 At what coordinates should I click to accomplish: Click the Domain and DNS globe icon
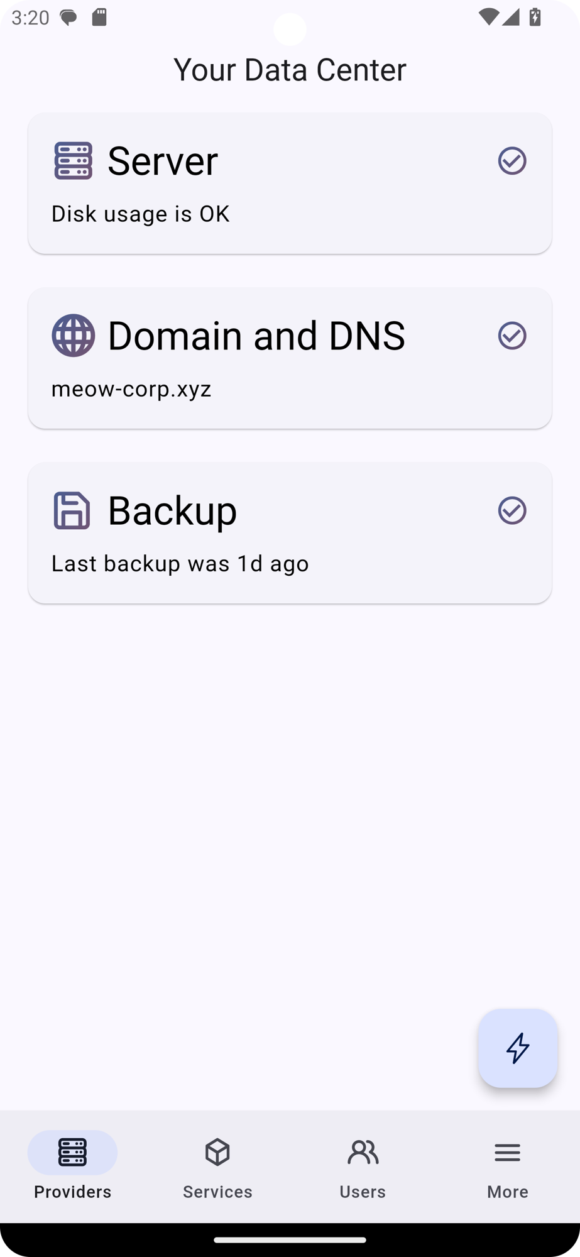click(x=73, y=336)
